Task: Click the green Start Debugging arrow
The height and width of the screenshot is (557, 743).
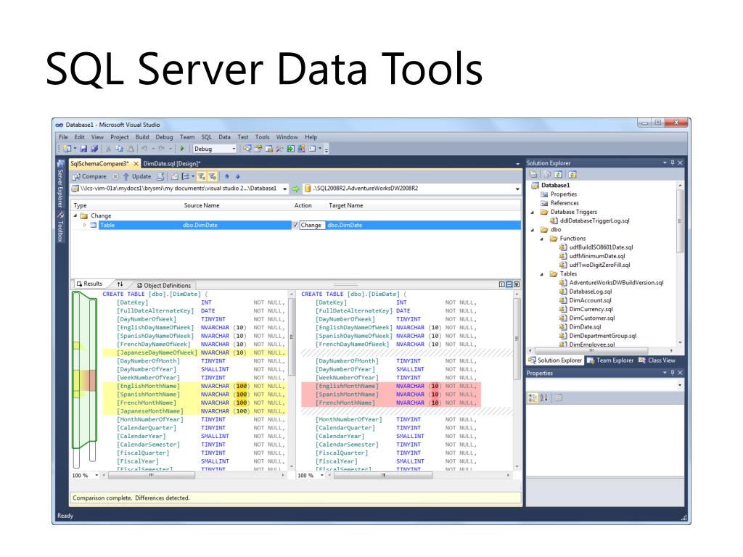Action: pyautogui.click(x=182, y=149)
